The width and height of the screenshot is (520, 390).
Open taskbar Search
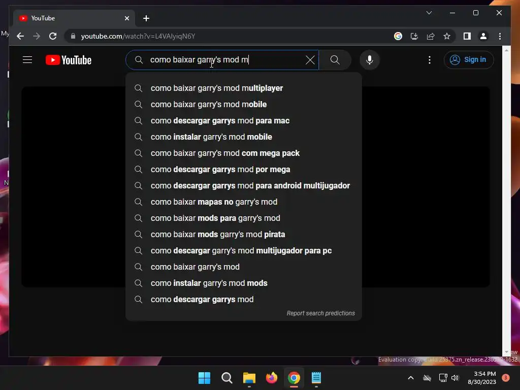227,378
